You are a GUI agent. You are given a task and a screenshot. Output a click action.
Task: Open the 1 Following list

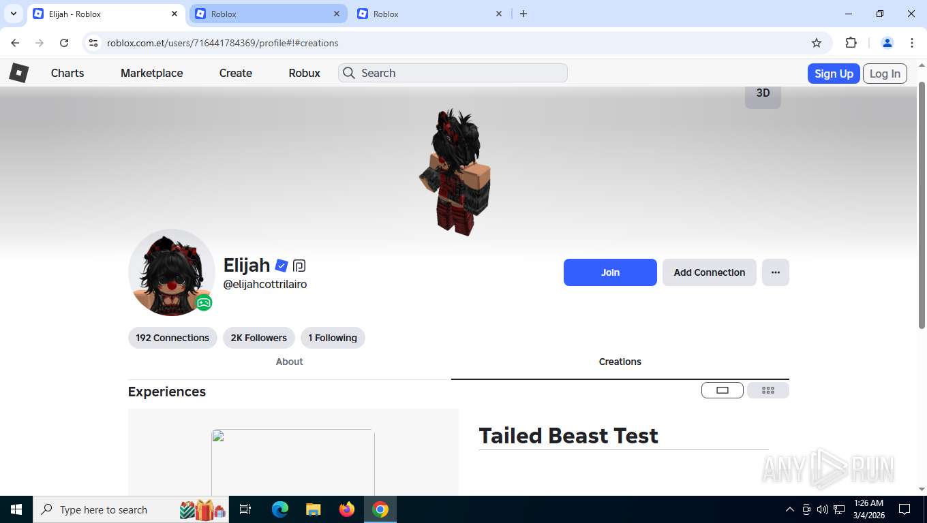click(333, 338)
